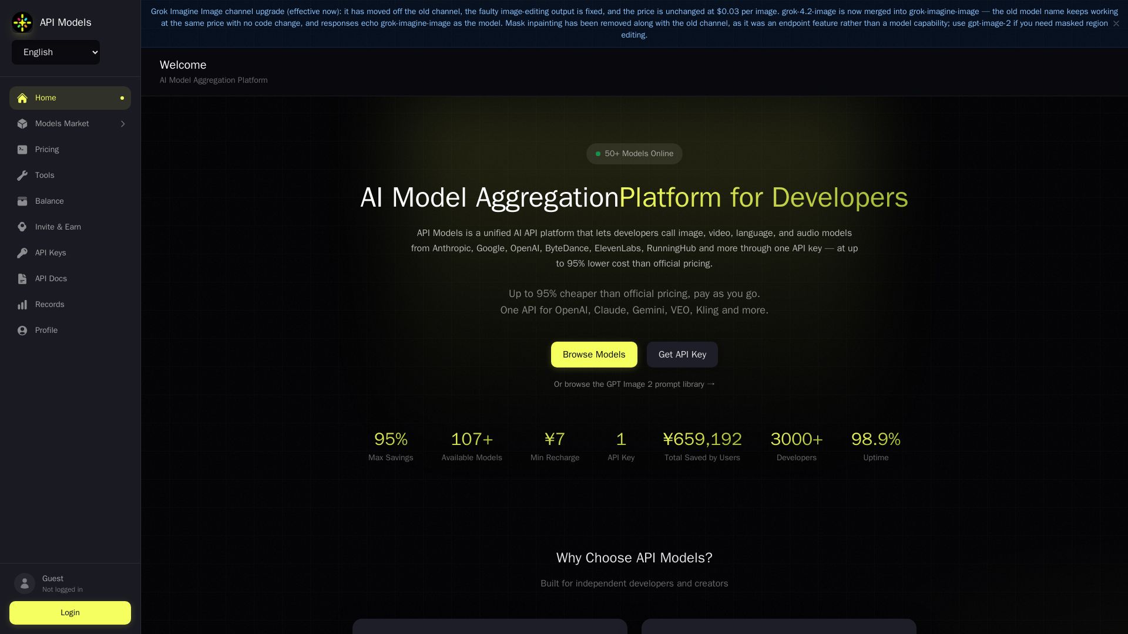Open the API Docs menu item
This screenshot has width=1128, height=634.
coord(70,279)
